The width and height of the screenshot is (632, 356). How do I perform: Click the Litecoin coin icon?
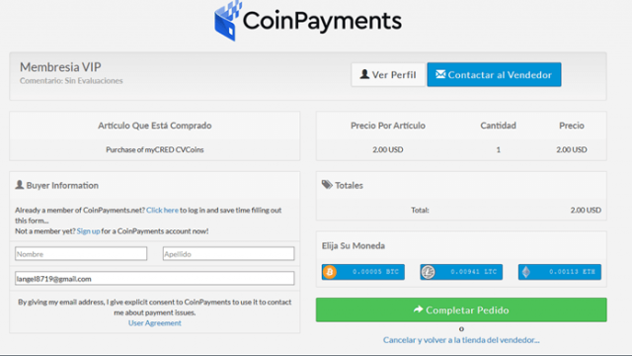428,272
